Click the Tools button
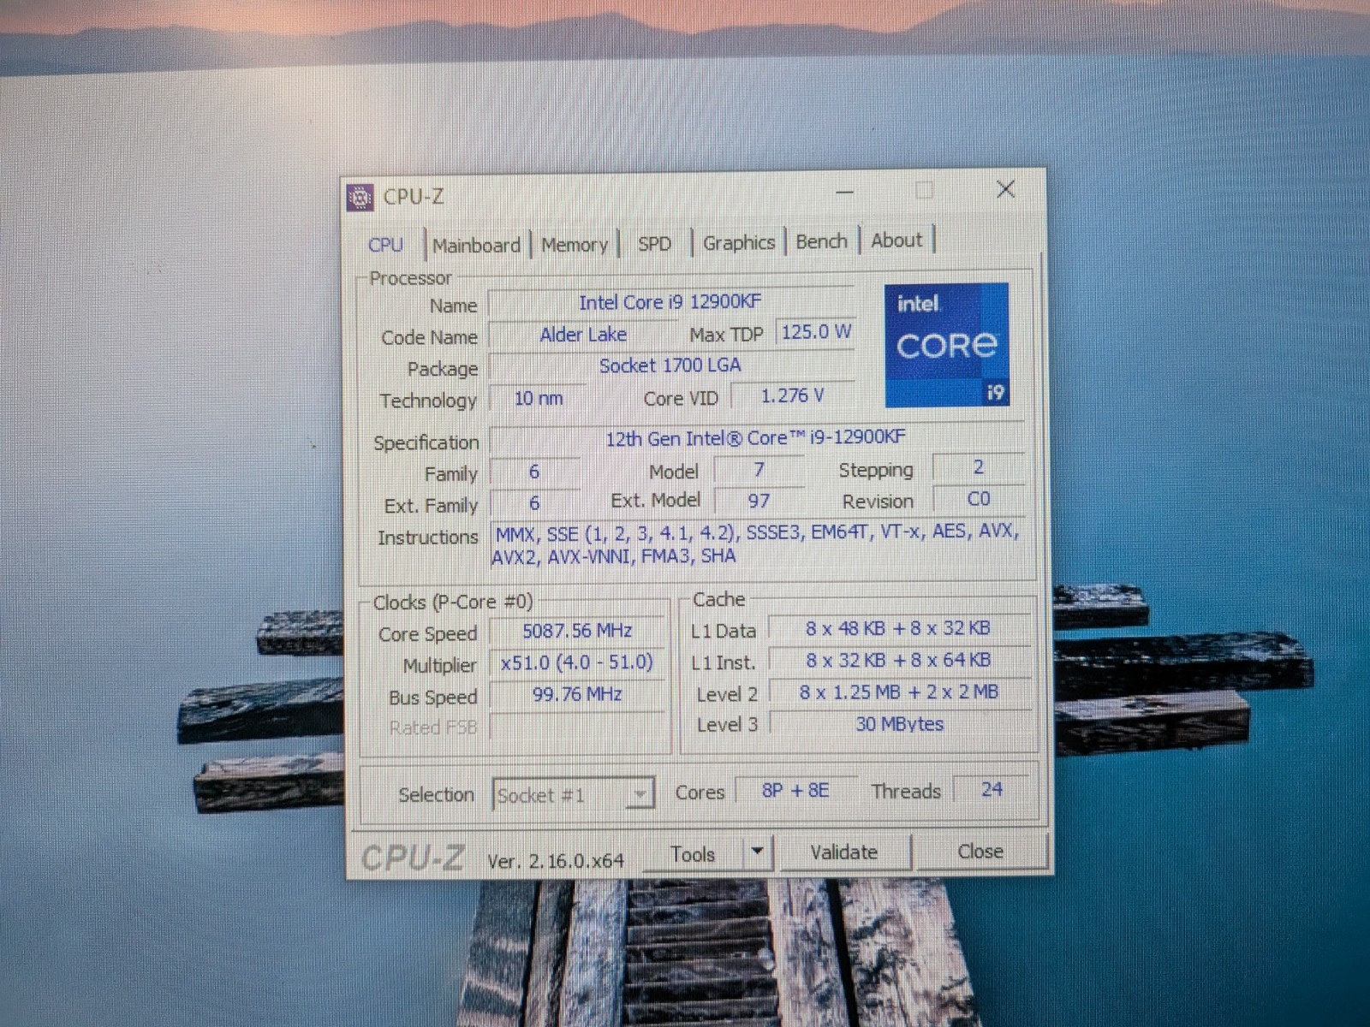This screenshot has width=1370, height=1027. tap(693, 853)
